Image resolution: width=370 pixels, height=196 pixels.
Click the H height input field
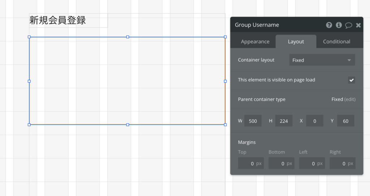284,121
